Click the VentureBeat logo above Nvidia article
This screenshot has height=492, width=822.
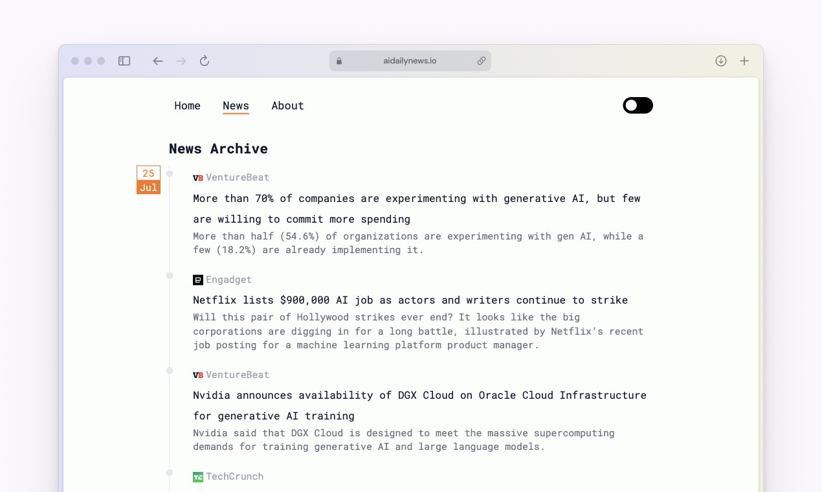tap(198, 375)
